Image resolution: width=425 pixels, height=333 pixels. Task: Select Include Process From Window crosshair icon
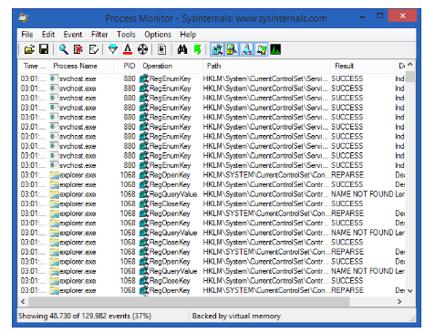[142, 49]
